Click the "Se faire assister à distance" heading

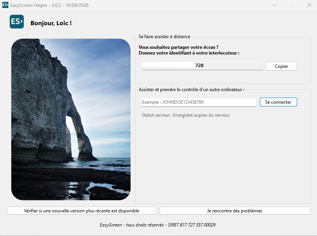(164, 37)
